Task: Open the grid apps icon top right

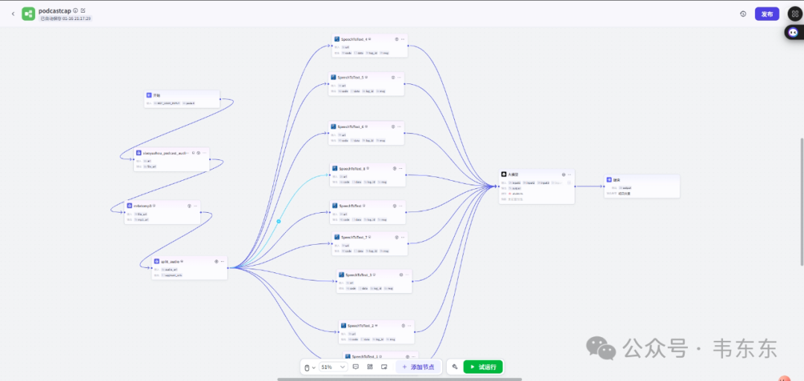Action: (x=795, y=14)
